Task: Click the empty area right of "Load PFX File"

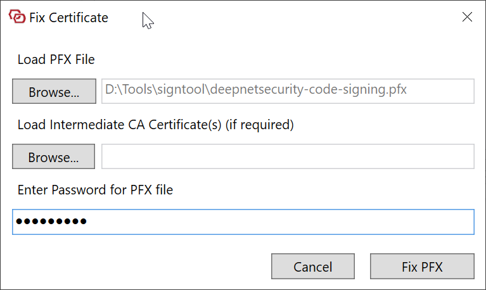Action: tap(285, 60)
